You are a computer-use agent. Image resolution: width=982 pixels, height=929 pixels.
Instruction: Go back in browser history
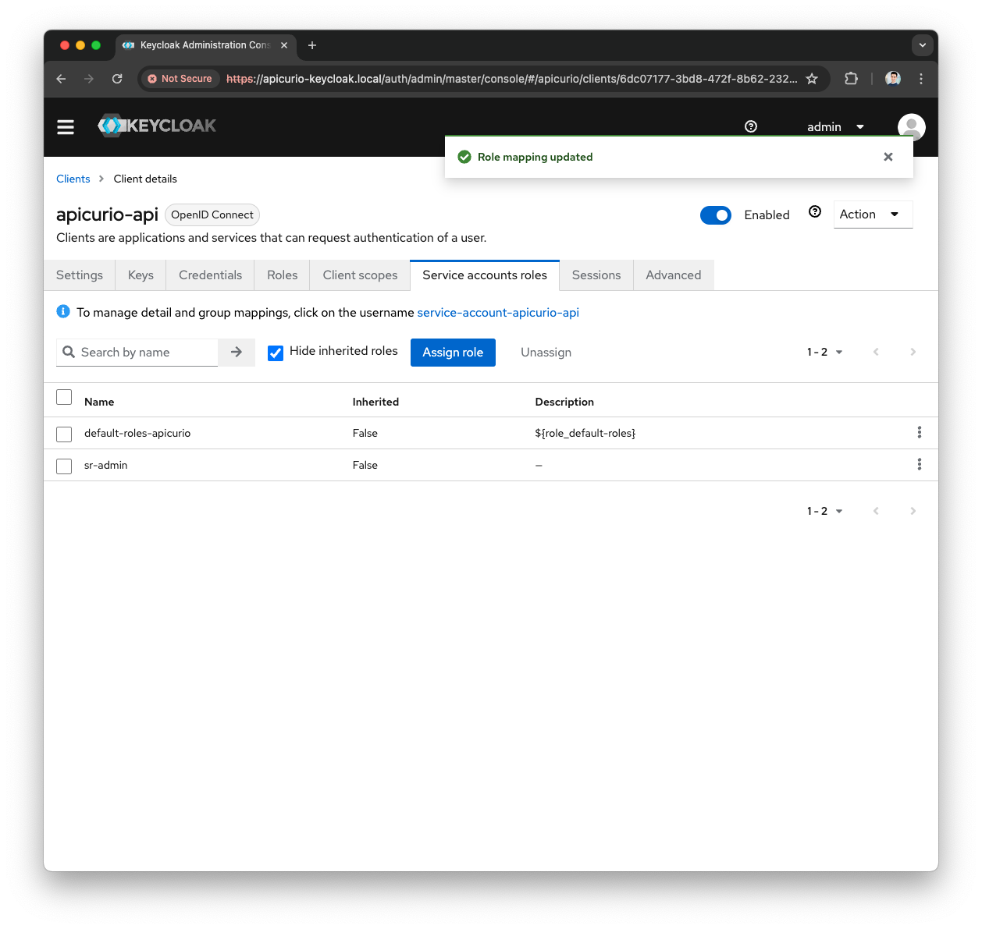(x=62, y=79)
